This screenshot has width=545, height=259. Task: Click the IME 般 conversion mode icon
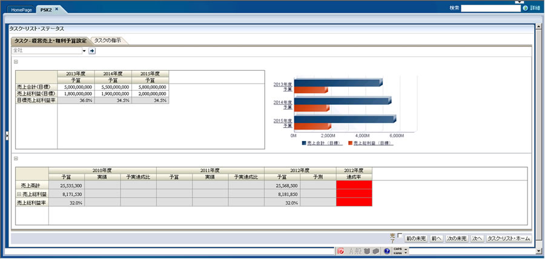pyautogui.click(x=357, y=251)
